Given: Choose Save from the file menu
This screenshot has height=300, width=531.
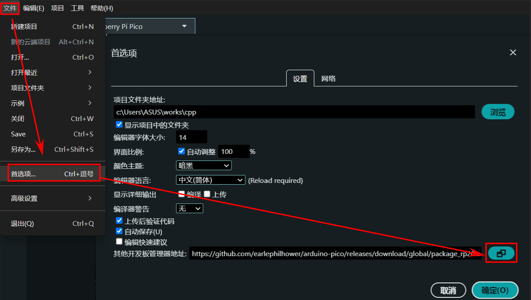Looking at the screenshot, I should [x=52, y=134].
